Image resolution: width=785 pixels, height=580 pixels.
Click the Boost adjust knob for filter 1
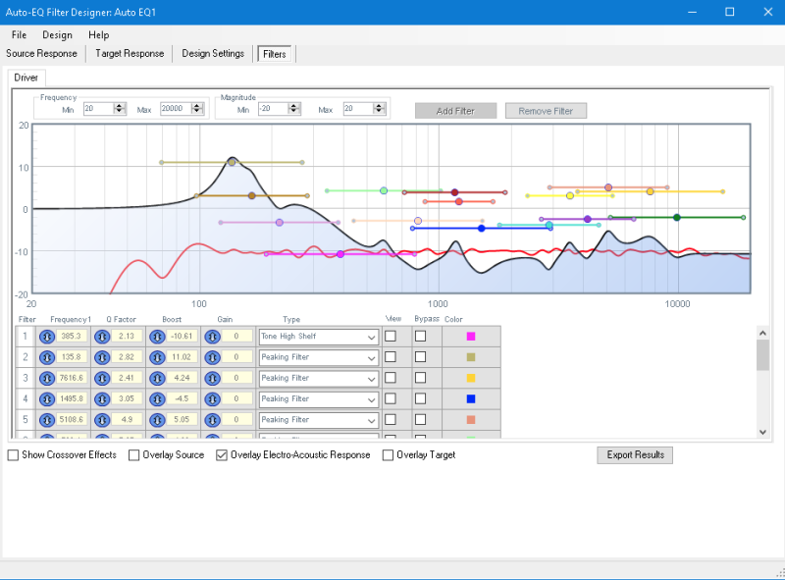[157, 337]
